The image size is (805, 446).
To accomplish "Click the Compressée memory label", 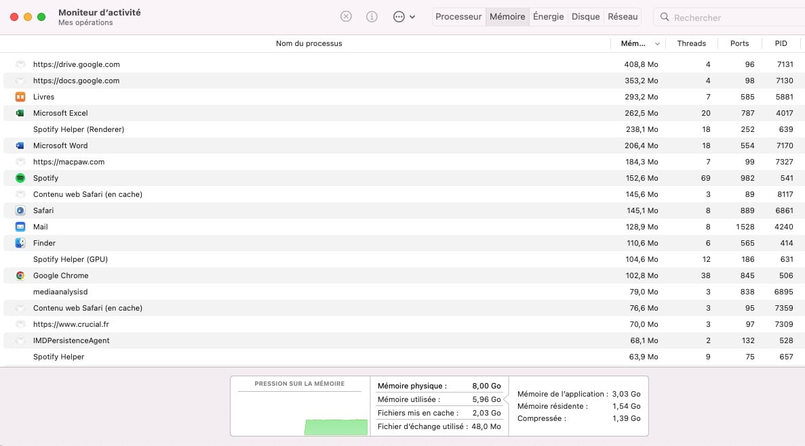I will coord(542,418).
